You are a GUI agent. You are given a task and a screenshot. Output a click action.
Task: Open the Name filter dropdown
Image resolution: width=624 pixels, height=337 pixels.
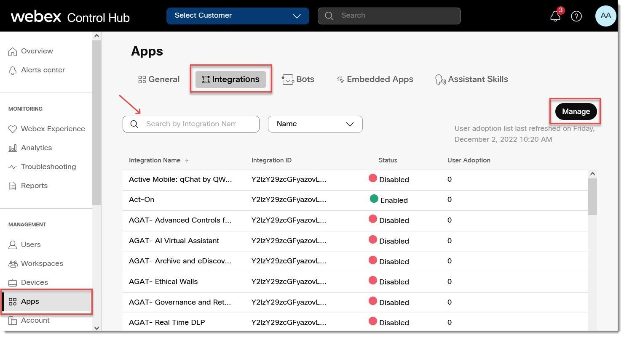[x=315, y=124]
